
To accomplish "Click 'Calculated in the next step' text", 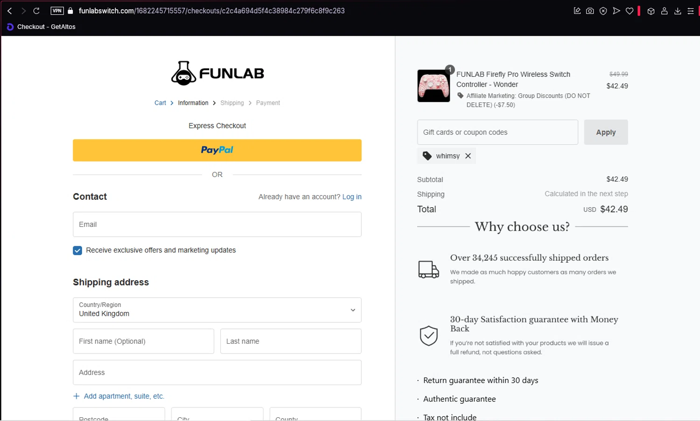I will [x=586, y=194].
